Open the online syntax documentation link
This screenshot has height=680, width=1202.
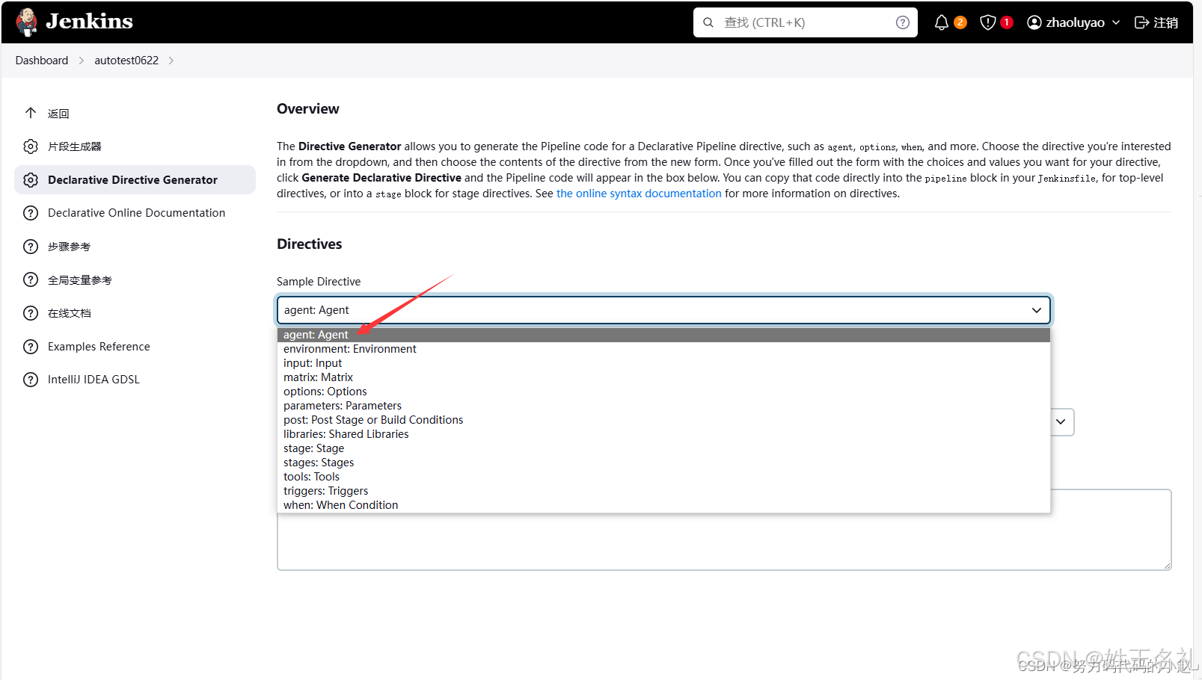point(639,194)
